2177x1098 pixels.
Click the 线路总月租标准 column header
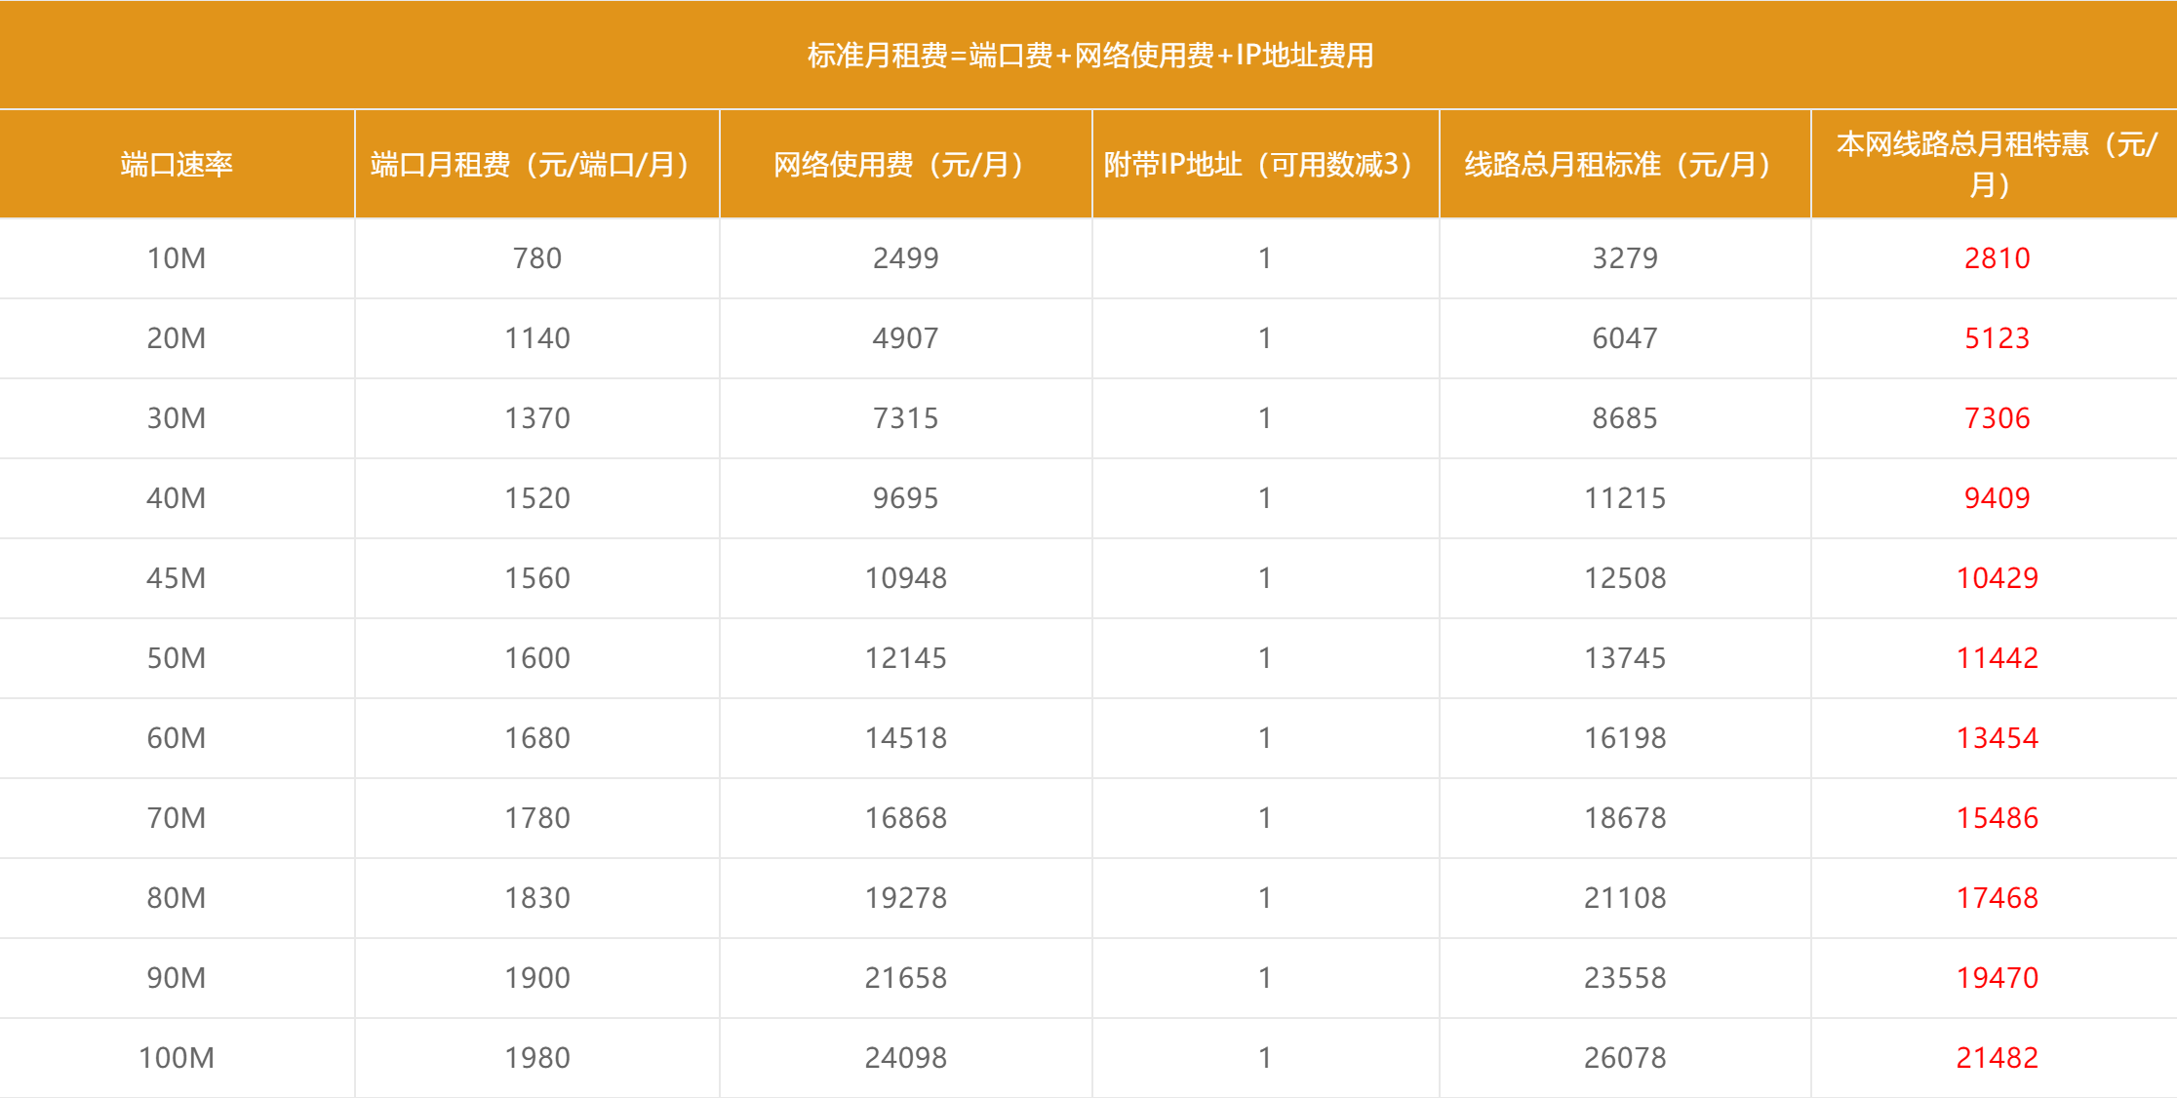(1624, 164)
